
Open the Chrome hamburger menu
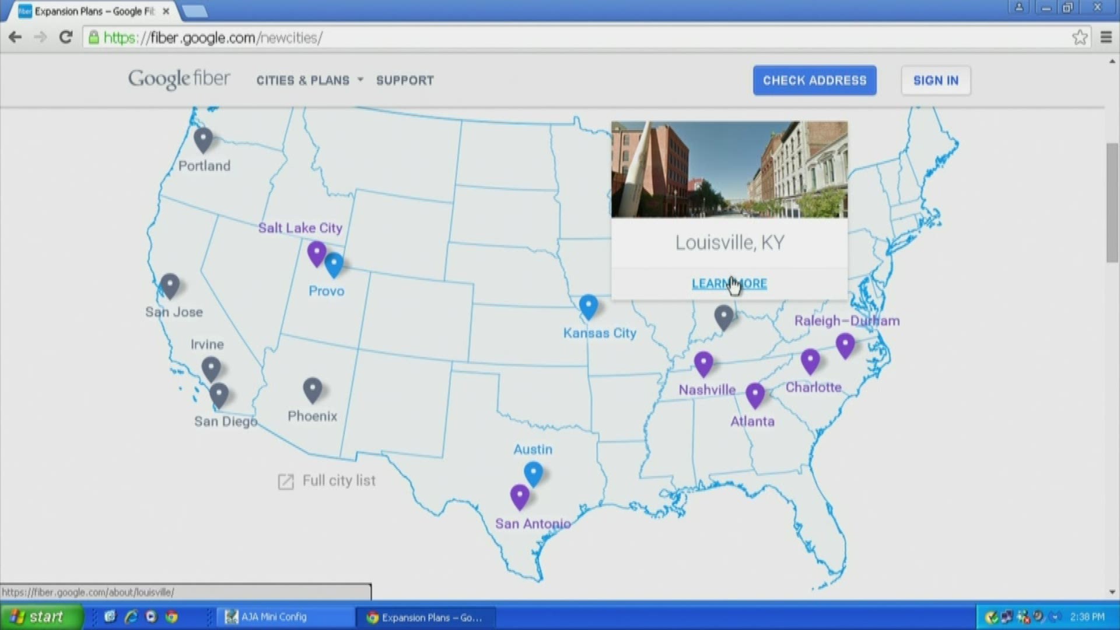tap(1106, 37)
